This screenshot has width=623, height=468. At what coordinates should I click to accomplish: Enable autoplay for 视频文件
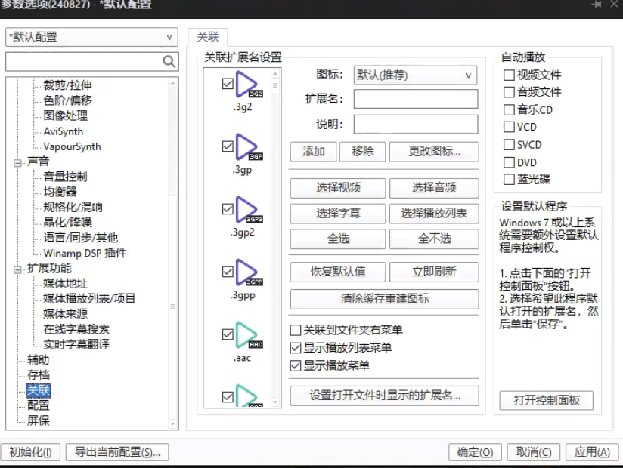509,75
